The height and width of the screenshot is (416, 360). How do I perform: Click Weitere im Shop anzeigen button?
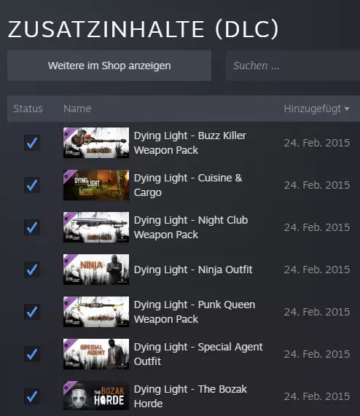click(x=109, y=66)
